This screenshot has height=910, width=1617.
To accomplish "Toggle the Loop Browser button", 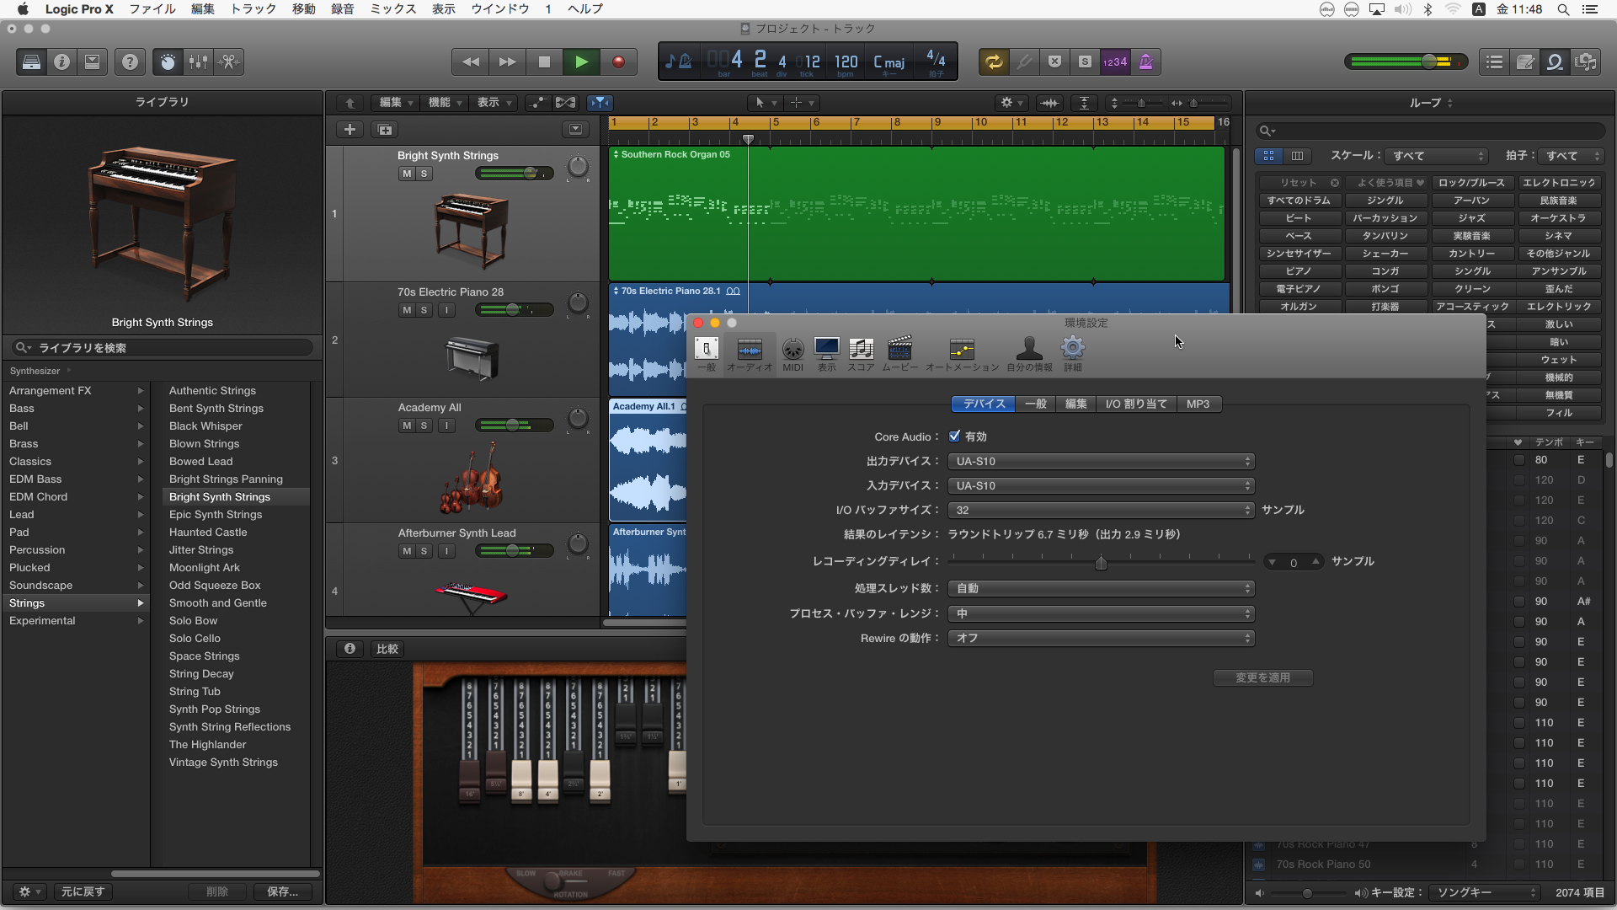I will point(1556,62).
